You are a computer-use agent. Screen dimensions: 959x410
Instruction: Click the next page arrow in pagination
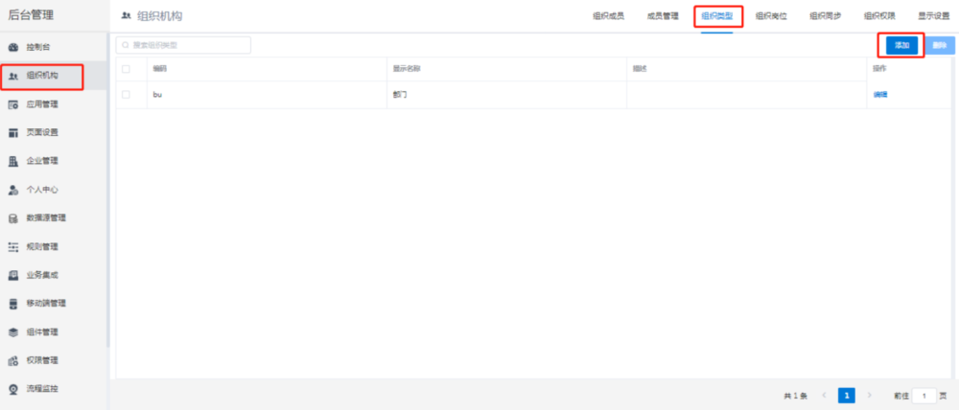pyautogui.click(x=870, y=395)
